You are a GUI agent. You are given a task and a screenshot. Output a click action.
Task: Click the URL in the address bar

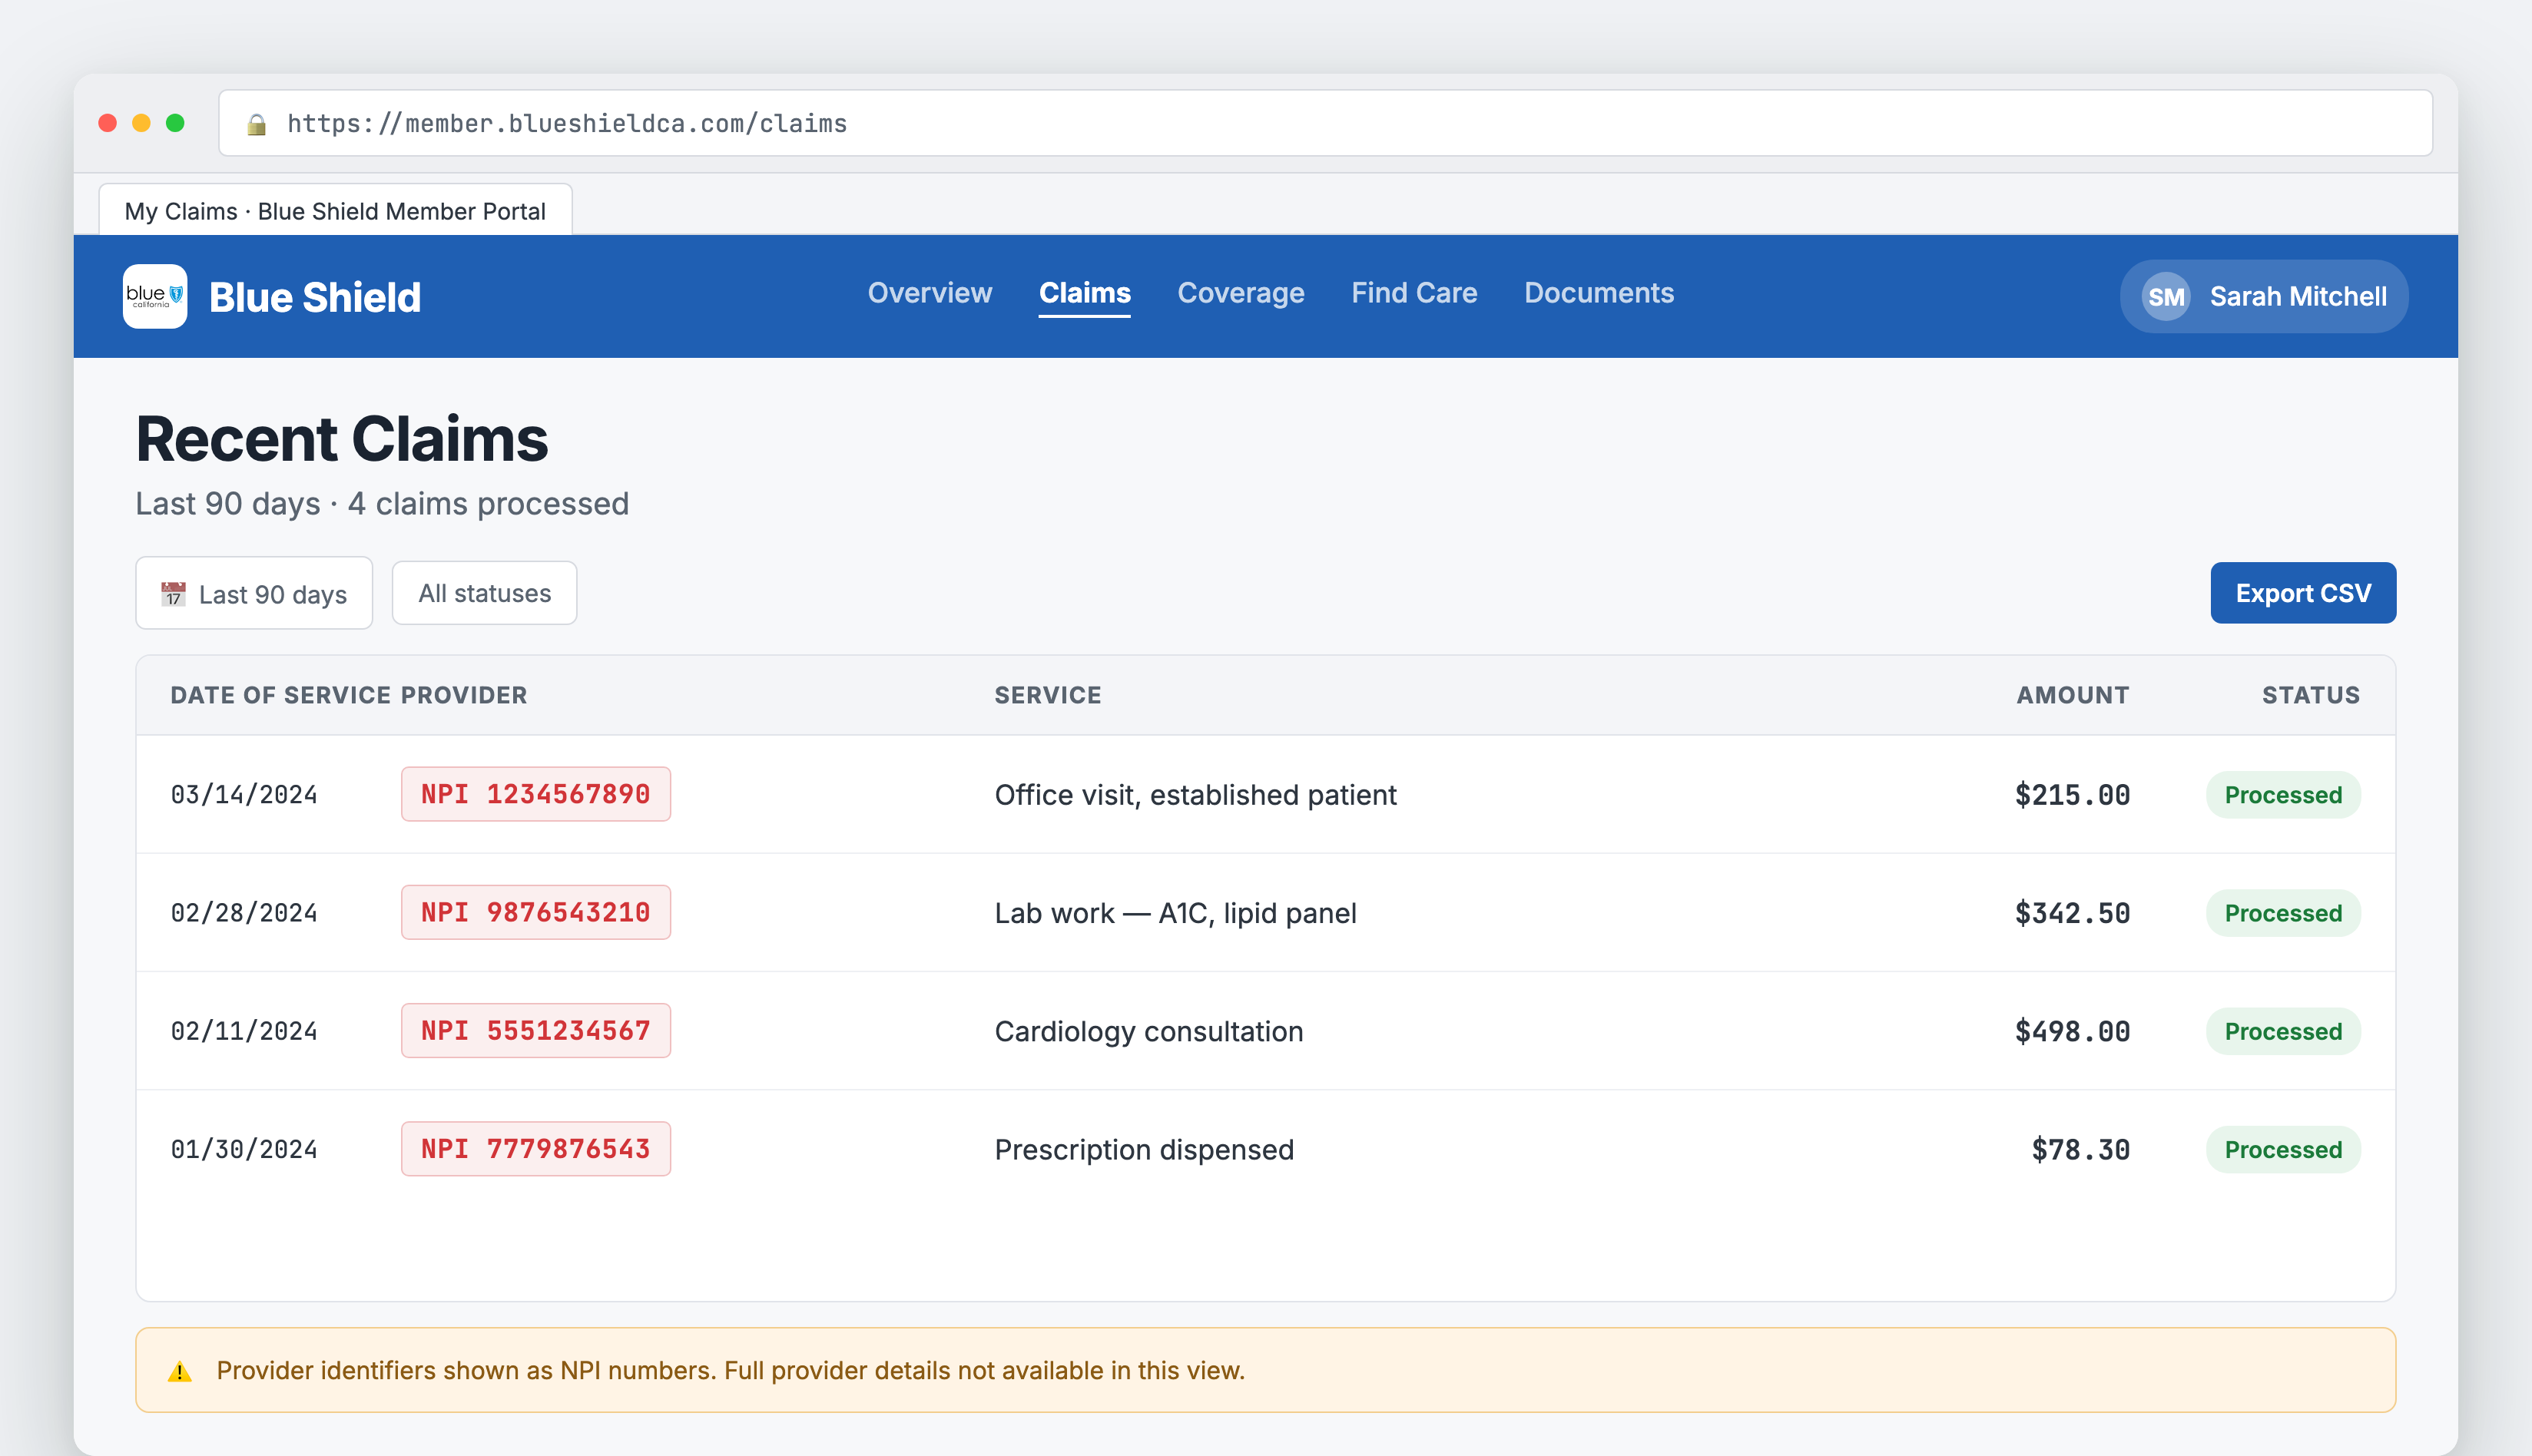(x=566, y=123)
